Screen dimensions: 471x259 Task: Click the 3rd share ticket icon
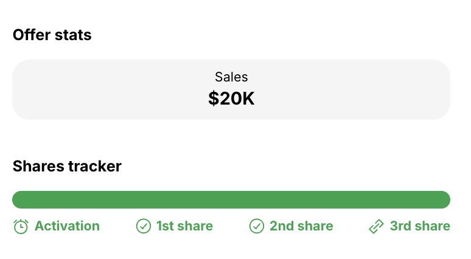pos(376,226)
